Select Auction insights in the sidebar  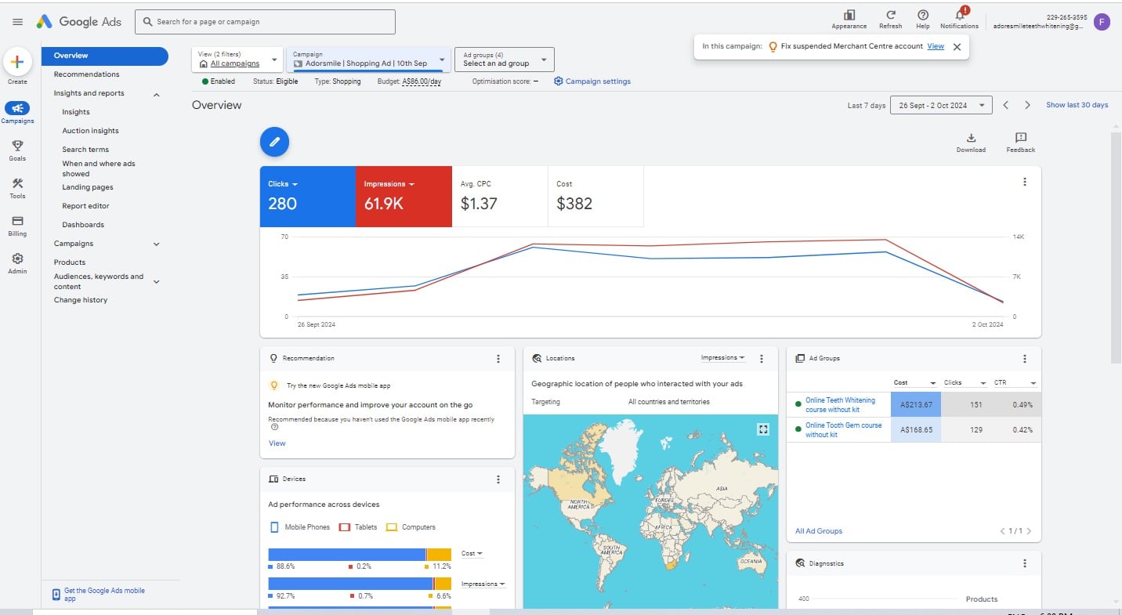click(90, 131)
